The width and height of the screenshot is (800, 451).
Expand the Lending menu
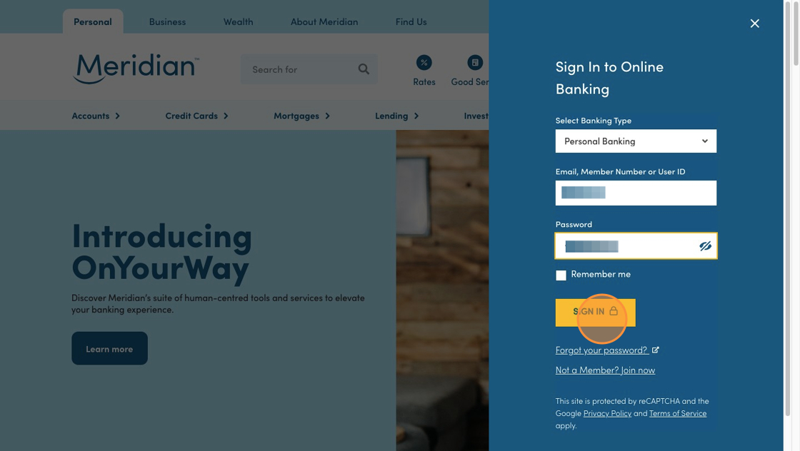point(397,116)
